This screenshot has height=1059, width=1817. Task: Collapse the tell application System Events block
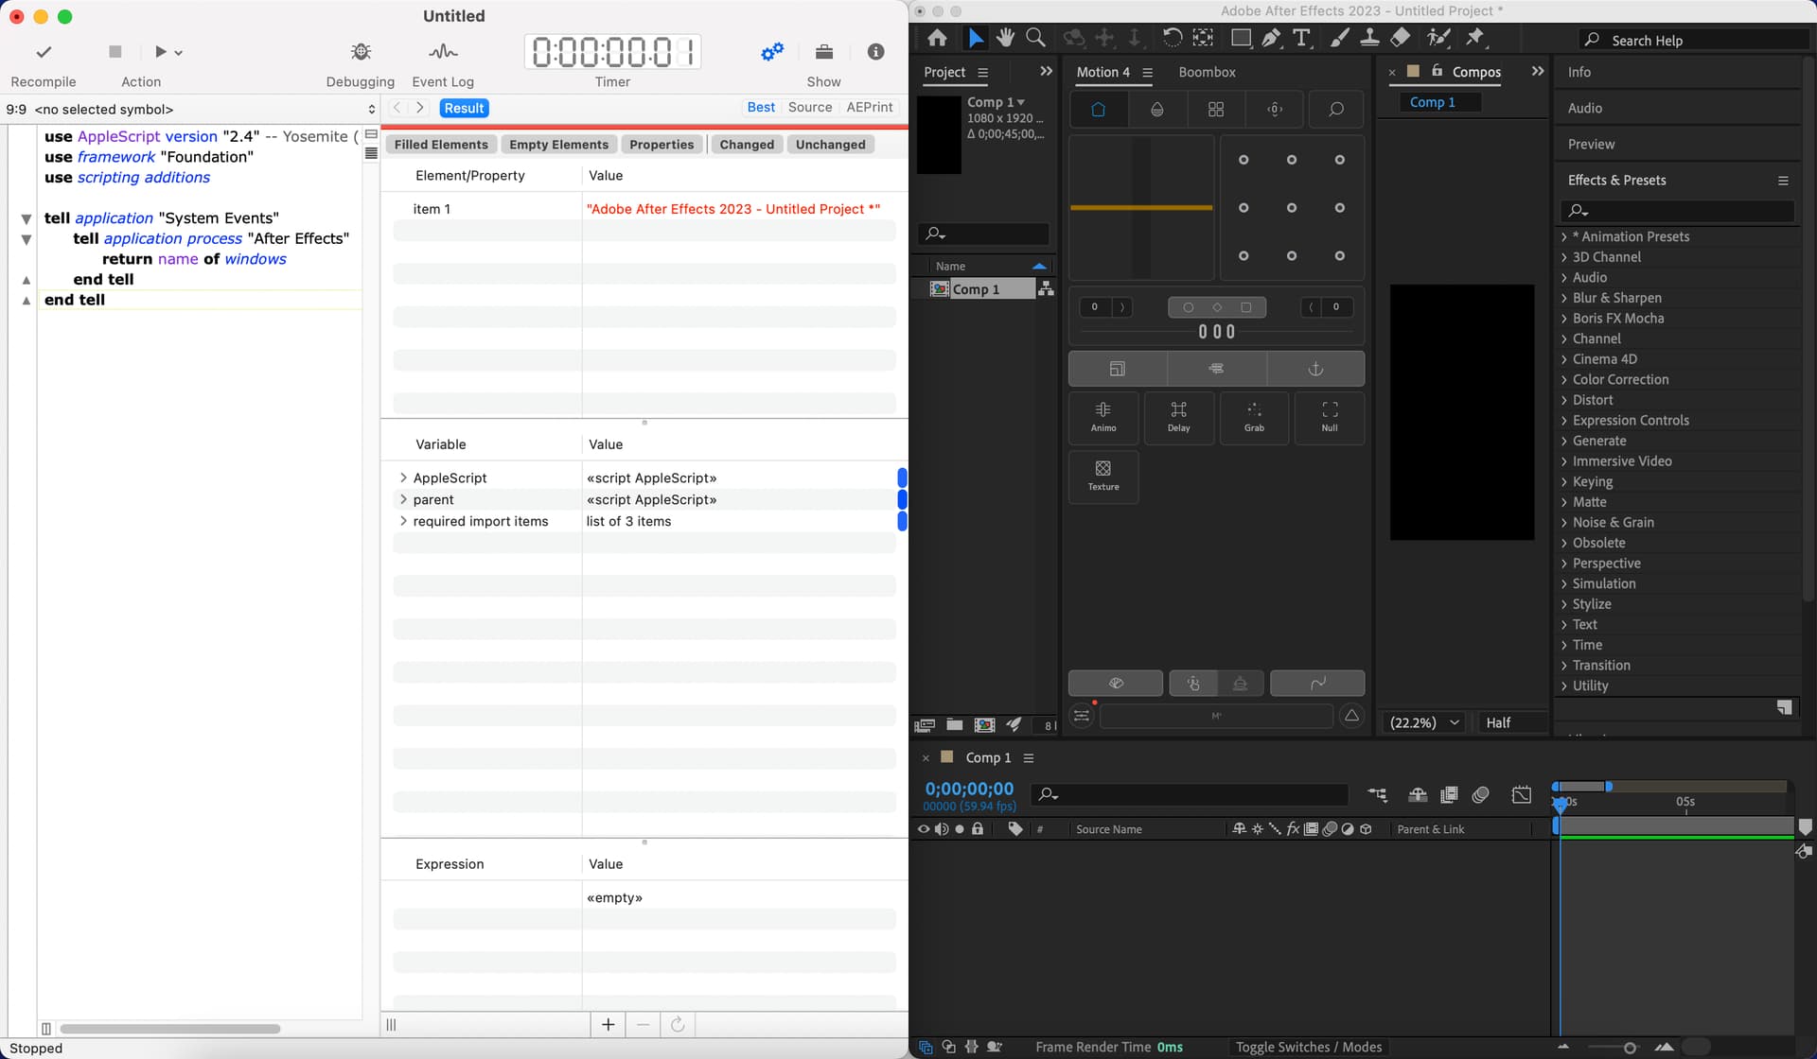[26, 218]
